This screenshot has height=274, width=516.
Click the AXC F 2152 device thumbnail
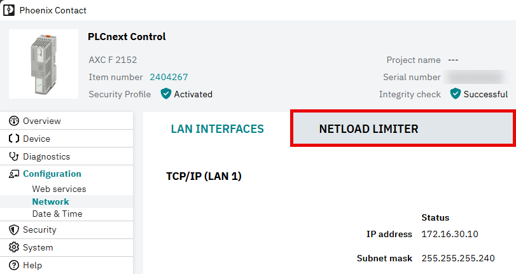pyautogui.click(x=43, y=64)
